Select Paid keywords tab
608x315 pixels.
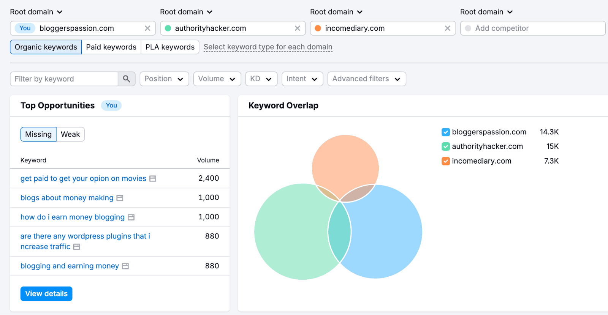pyautogui.click(x=111, y=47)
